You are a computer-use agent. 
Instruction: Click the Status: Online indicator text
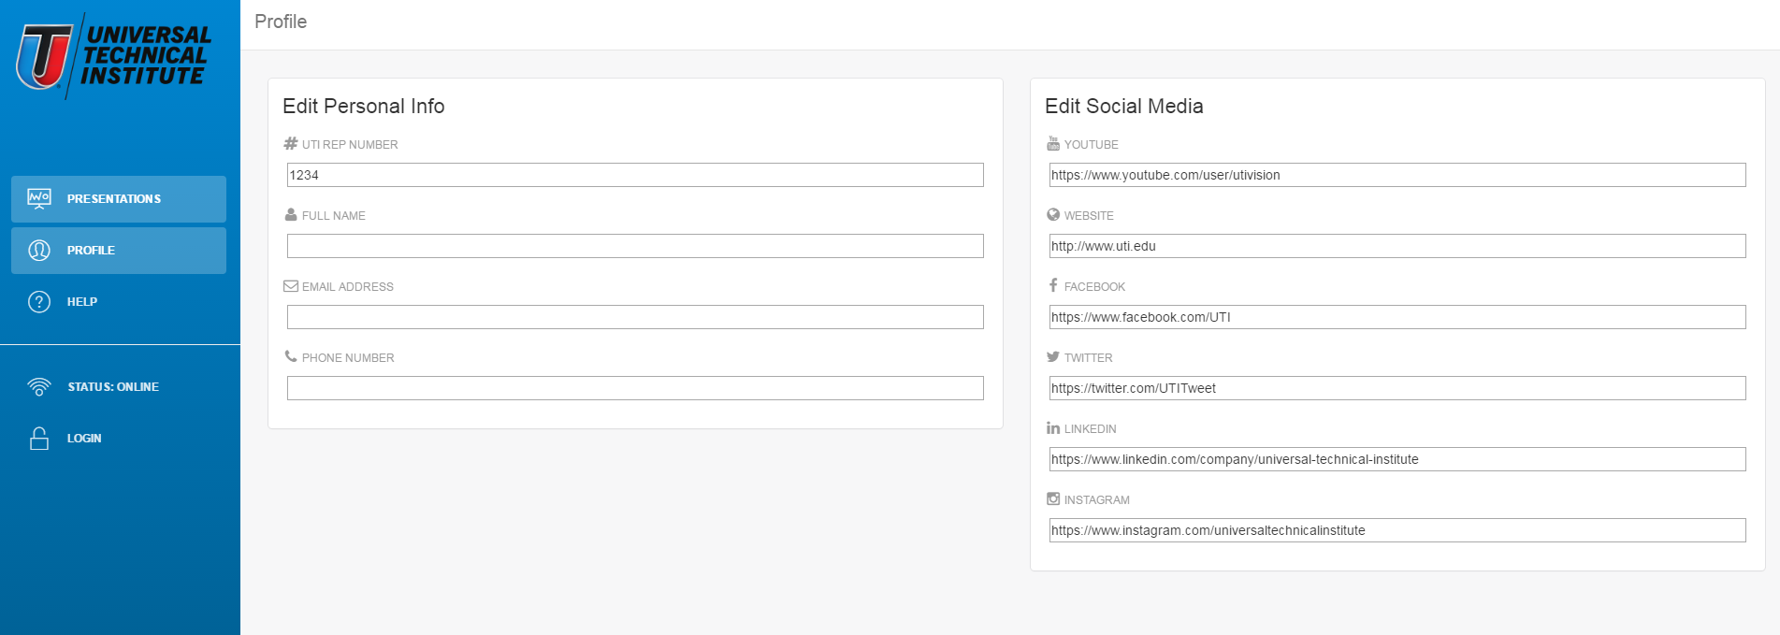click(113, 387)
